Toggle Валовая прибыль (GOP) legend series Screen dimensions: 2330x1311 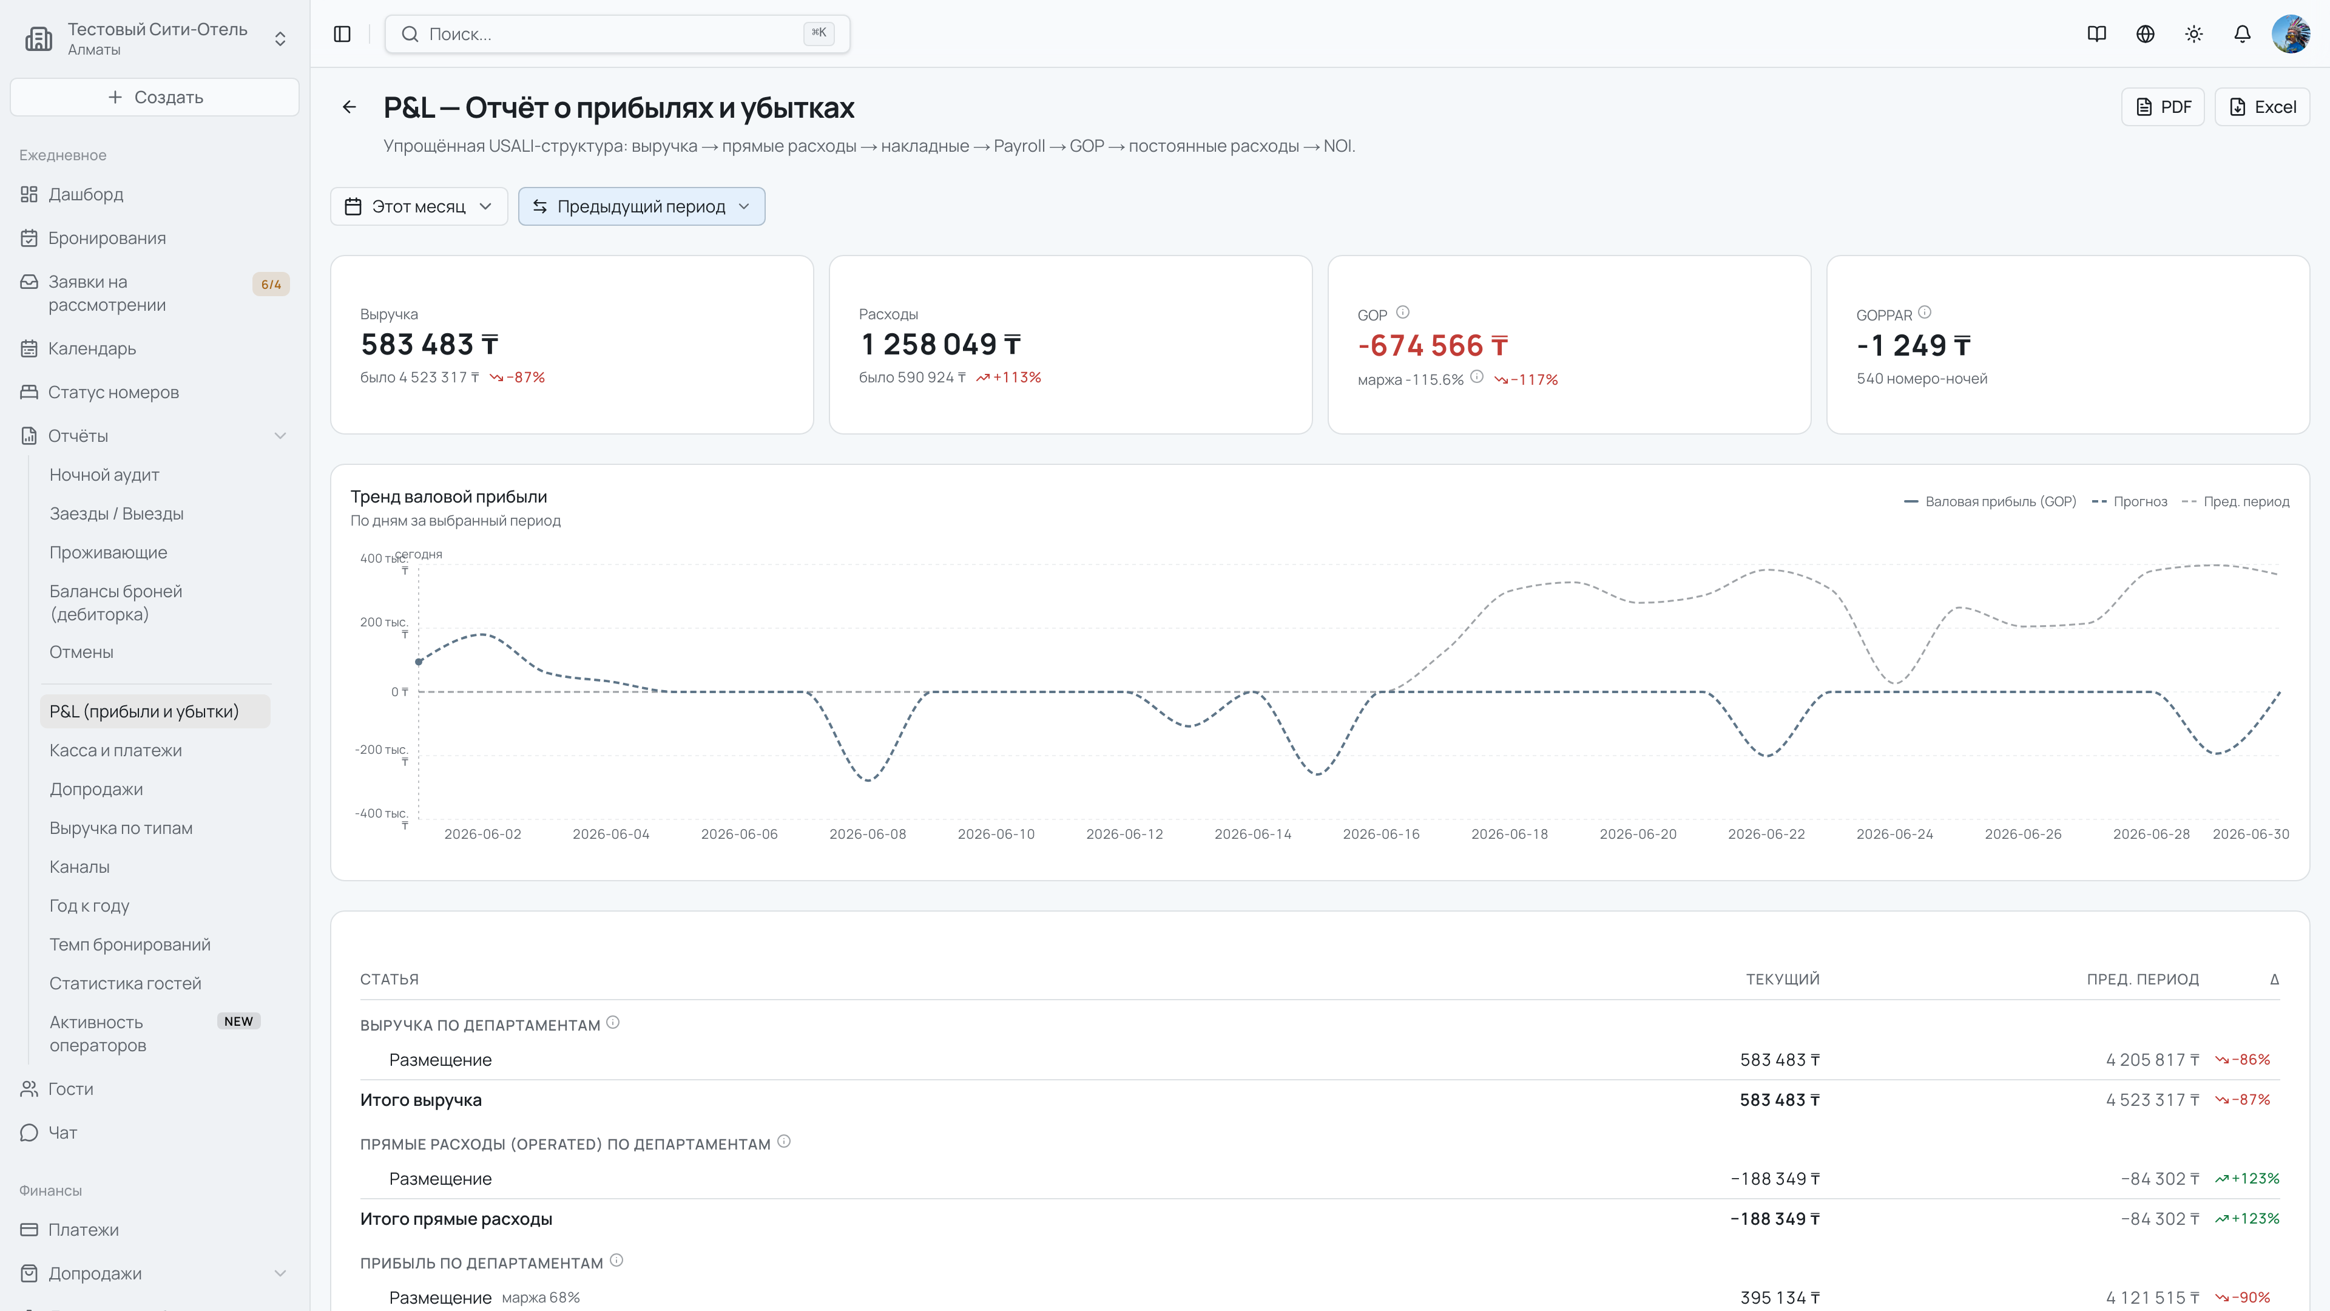(1990, 501)
